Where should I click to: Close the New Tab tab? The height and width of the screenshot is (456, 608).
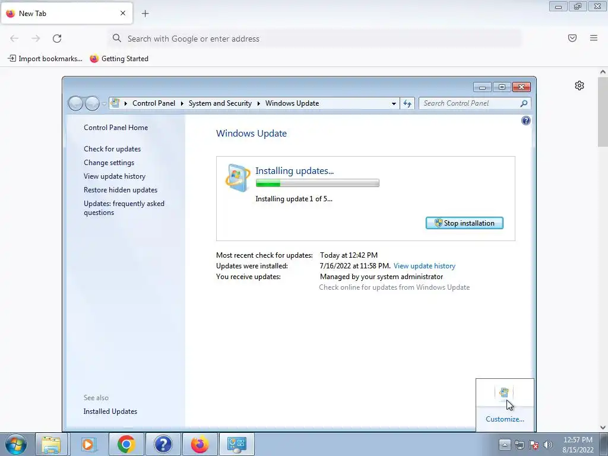[x=123, y=13]
